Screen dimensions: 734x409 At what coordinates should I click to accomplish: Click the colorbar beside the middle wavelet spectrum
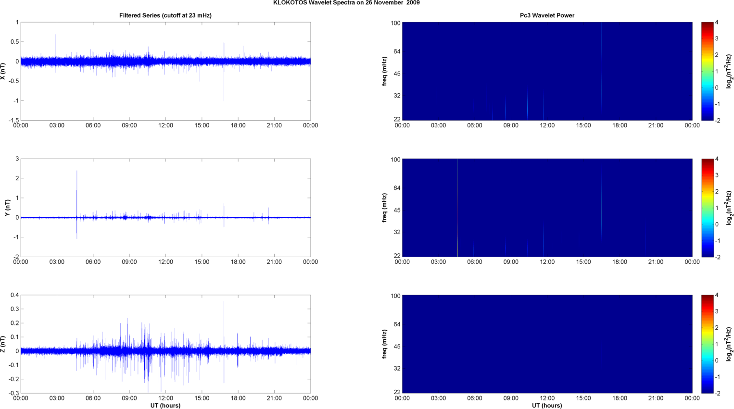click(707, 208)
